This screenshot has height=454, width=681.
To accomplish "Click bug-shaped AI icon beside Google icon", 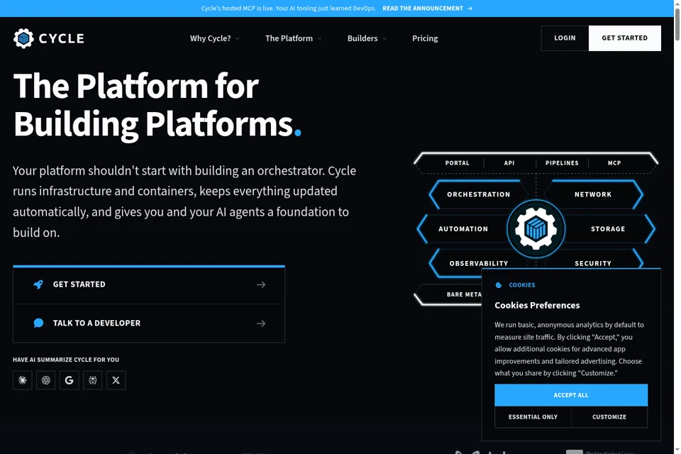I will coord(92,380).
